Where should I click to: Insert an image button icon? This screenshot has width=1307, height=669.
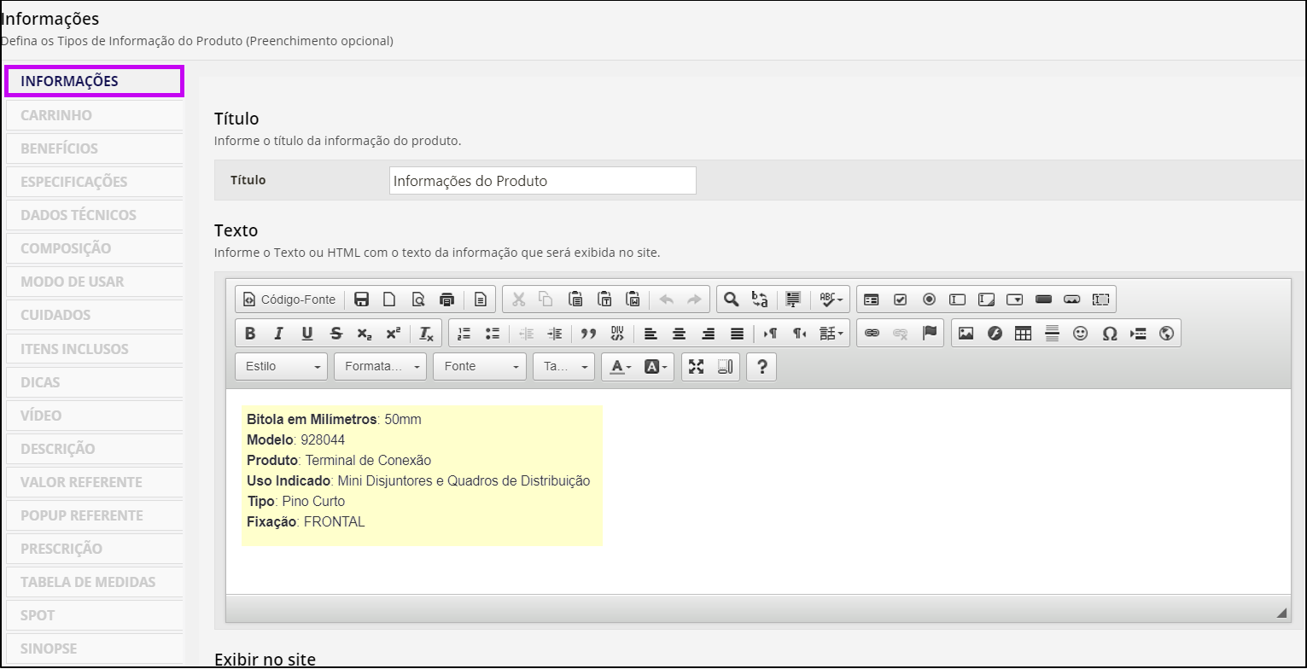click(1072, 300)
